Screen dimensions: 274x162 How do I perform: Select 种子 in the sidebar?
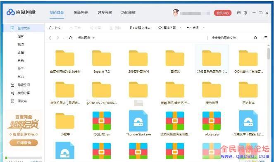click(x=21, y=69)
